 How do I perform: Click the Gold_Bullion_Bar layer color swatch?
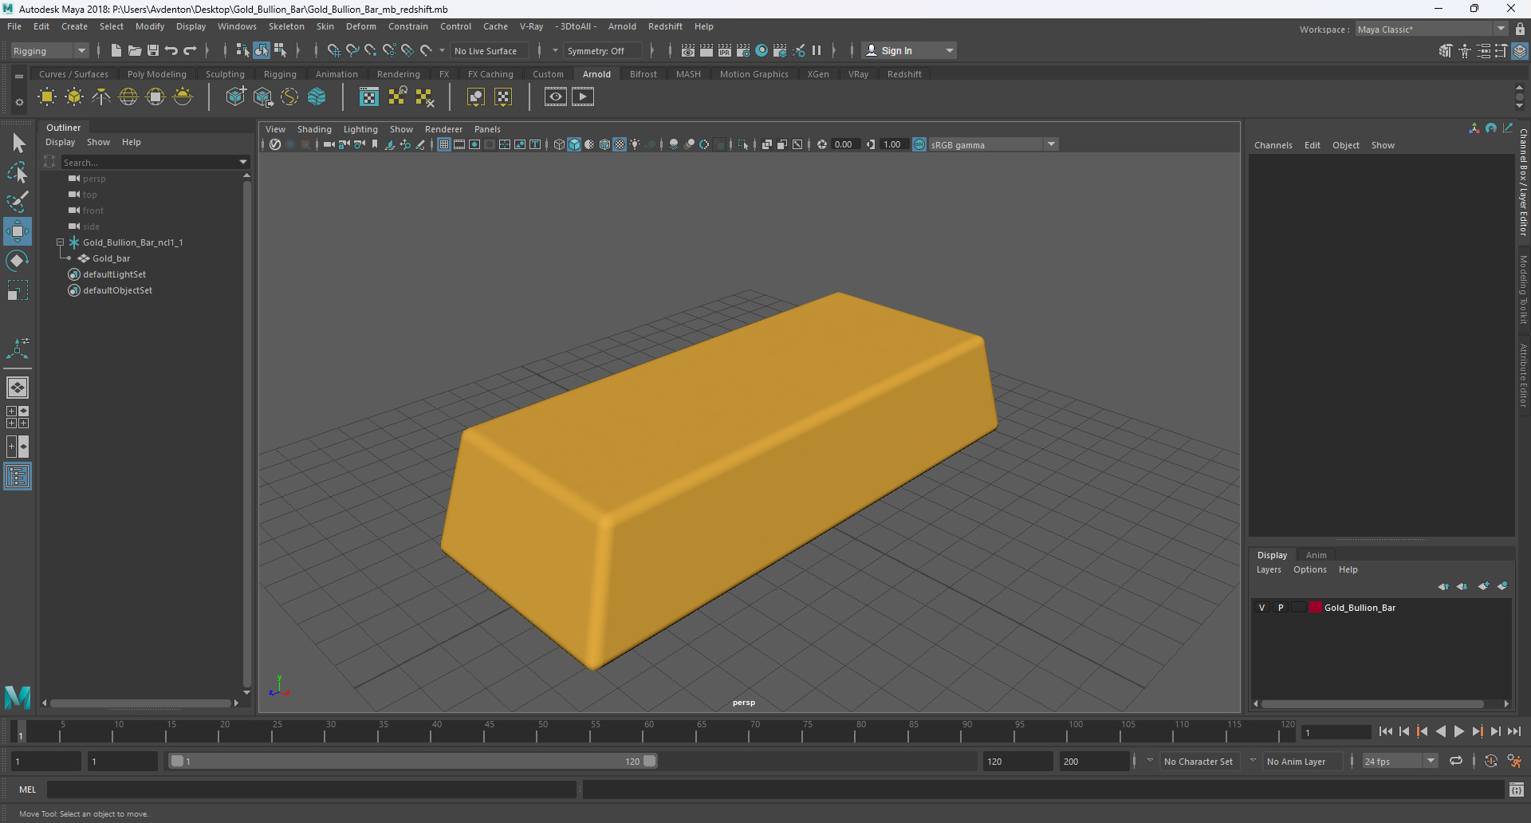[x=1316, y=608]
